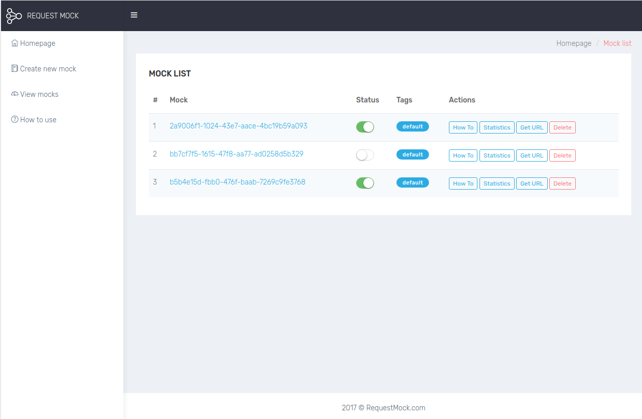Screen dimensions: 642x419
Task: Click the Actions column header
Action: (462, 100)
